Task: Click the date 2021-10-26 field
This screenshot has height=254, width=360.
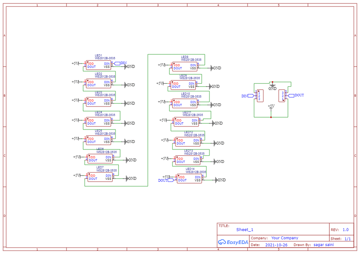Action: pyautogui.click(x=276, y=245)
